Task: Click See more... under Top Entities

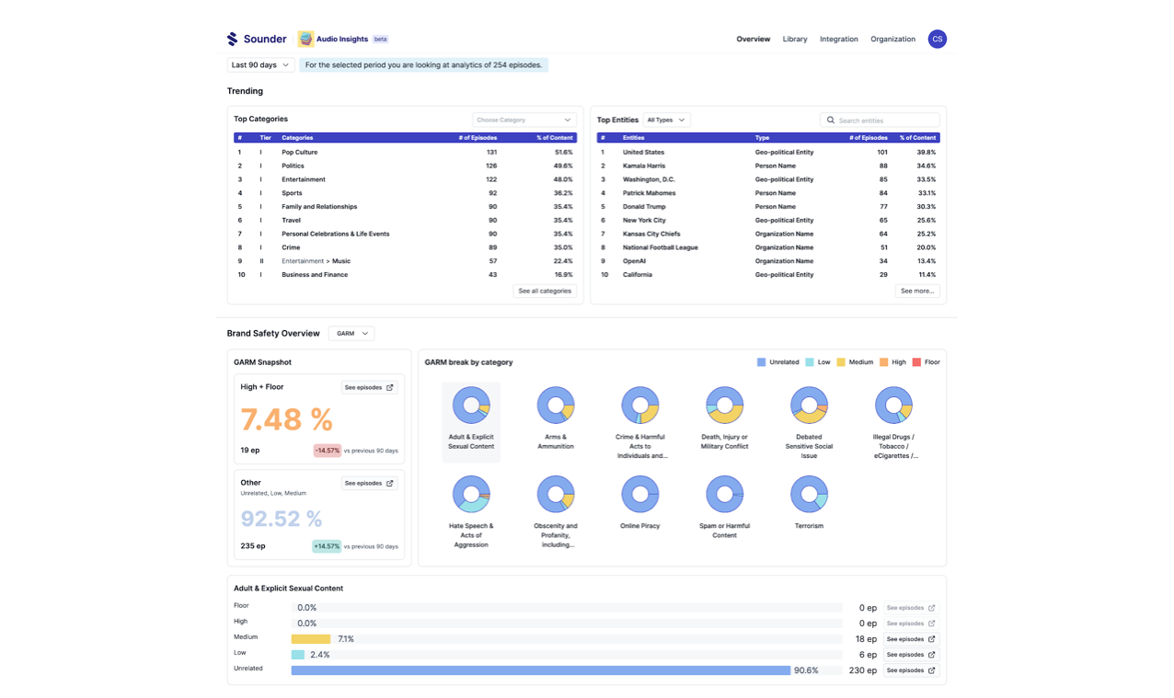Action: click(x=917, y=291)
